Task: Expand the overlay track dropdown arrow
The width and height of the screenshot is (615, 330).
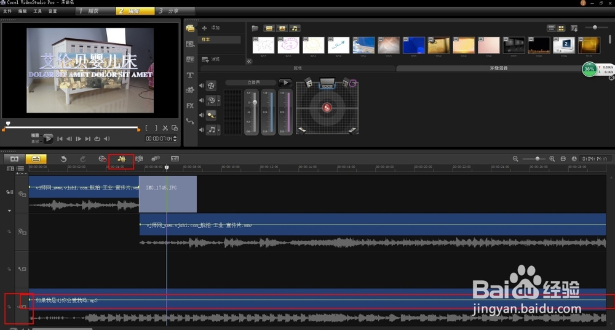Action: [x=219, y=100]
